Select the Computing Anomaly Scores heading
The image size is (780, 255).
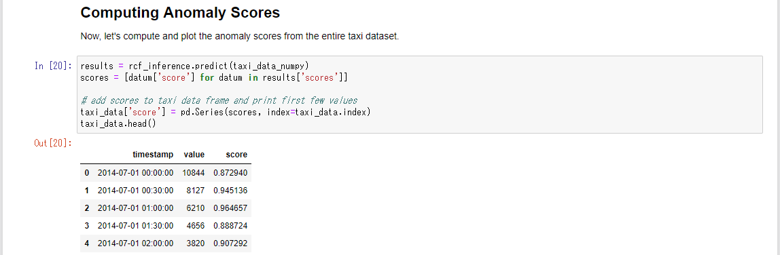tap(180, 12)
